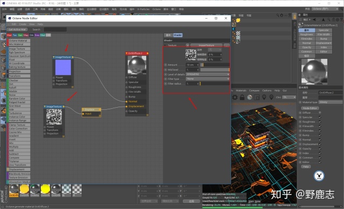Click the render region icon
Screen dimensions: 344x209
pyautogui.click(x=257, y=98)
